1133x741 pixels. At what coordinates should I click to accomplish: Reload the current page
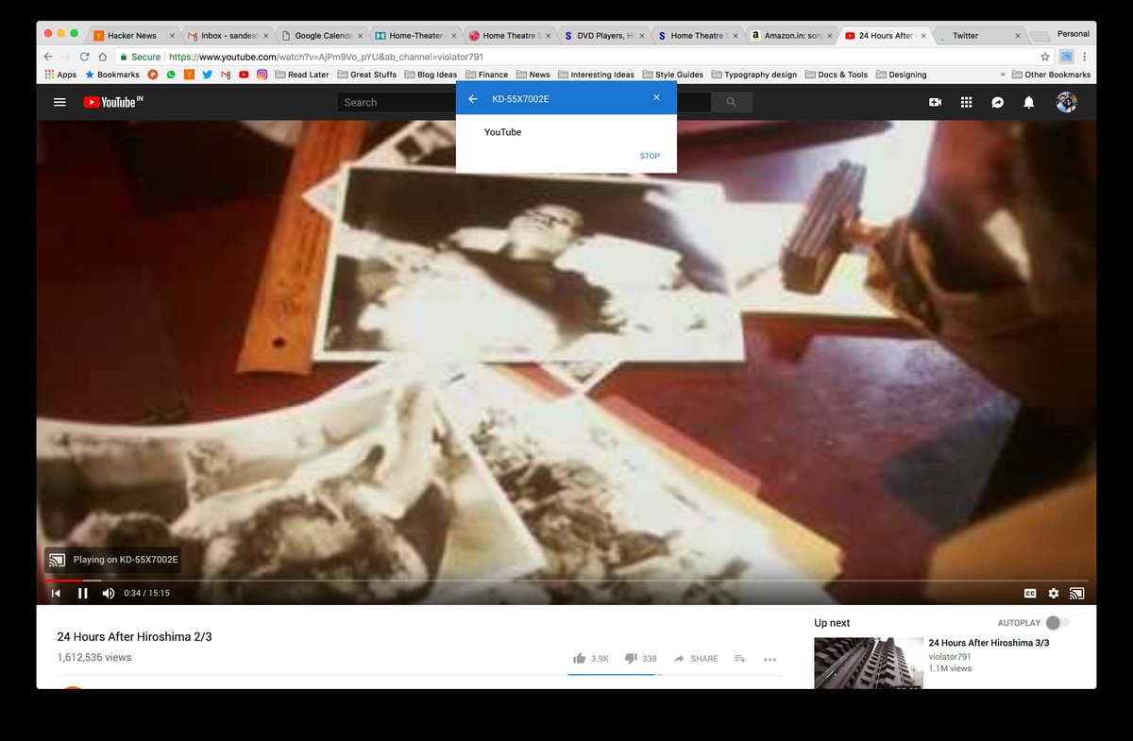click(85, 57)
